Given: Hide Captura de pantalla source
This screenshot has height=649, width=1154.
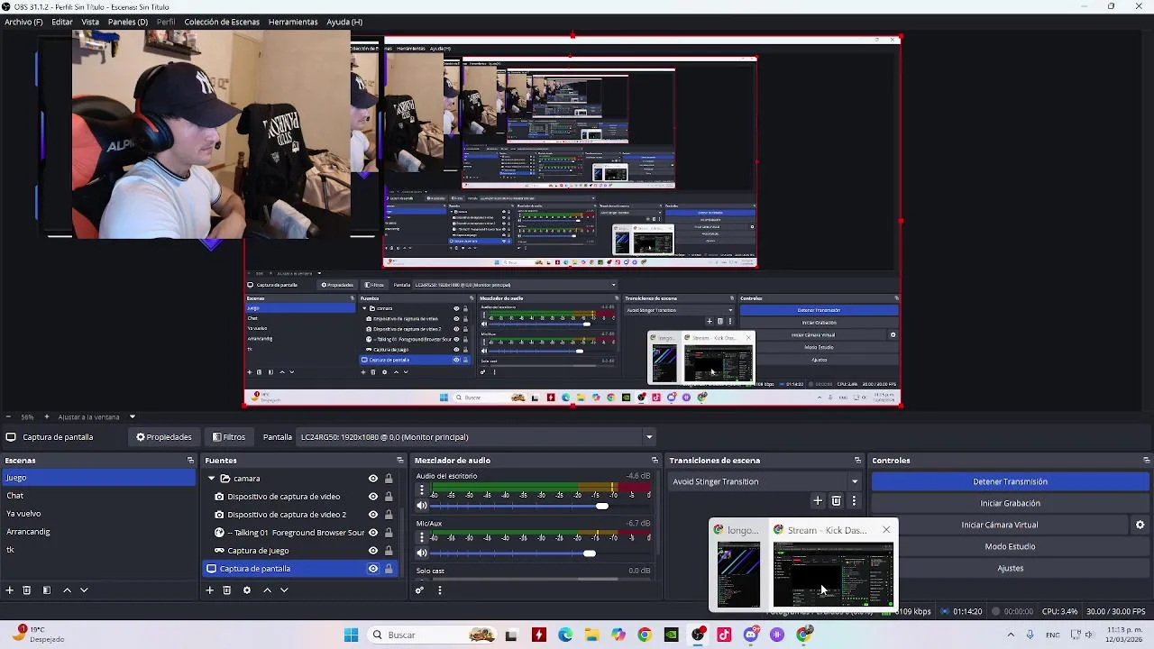Looking at the screenshot, I should pyautogui.click(x=372, y=569).
